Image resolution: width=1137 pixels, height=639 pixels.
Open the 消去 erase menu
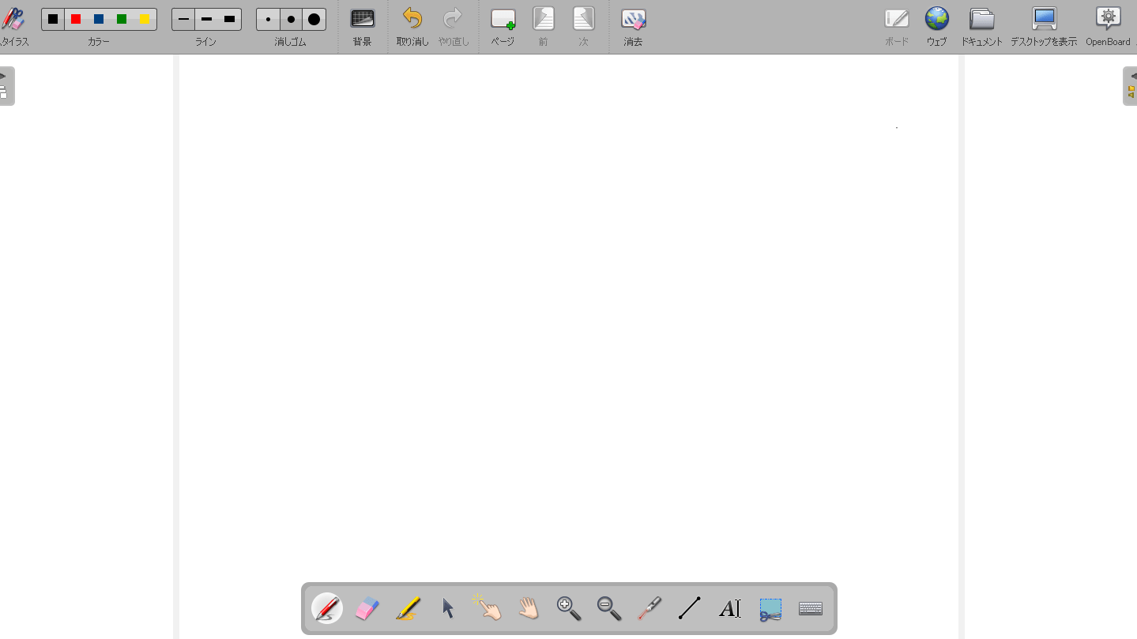tap(633, 26)
